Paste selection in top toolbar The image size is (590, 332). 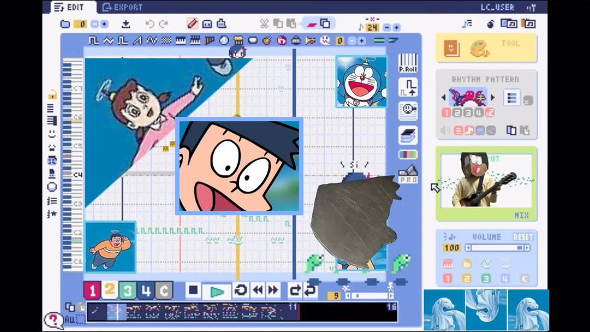[291, 24]
